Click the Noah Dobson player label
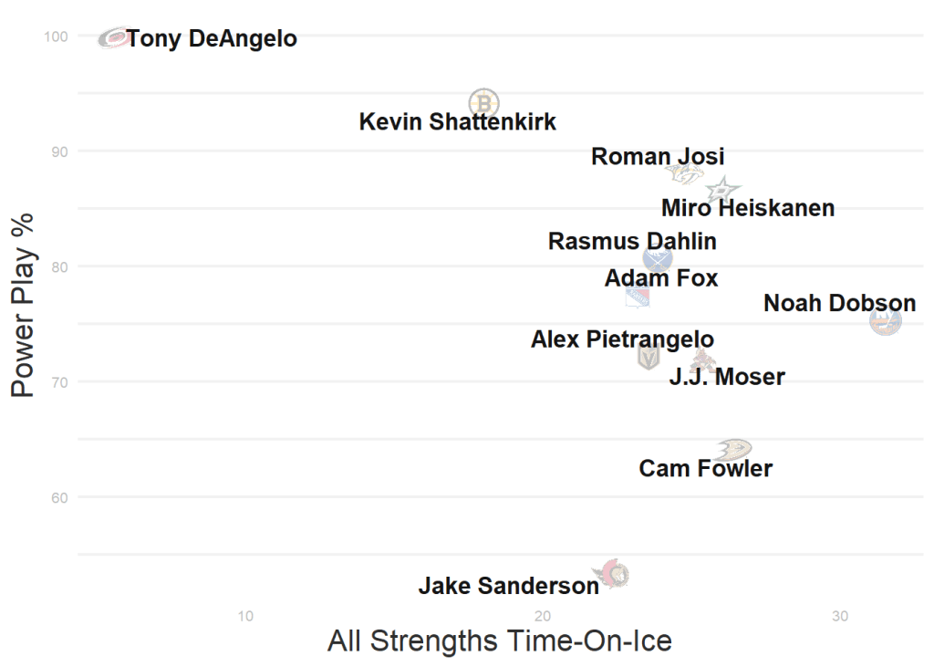The height and width of the screenshot is (667, 934). tap(839, 303)
